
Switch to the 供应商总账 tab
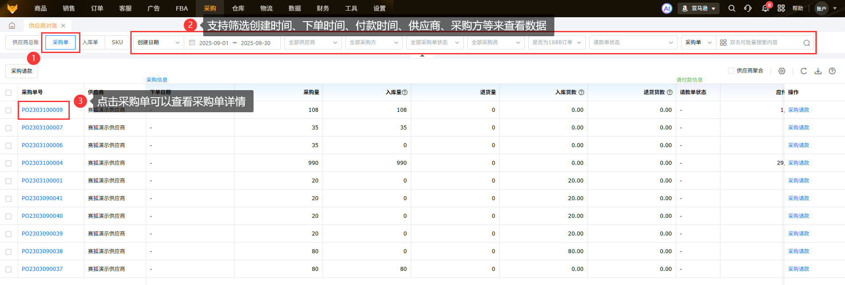pyautogui.click(x=25, y=42)
